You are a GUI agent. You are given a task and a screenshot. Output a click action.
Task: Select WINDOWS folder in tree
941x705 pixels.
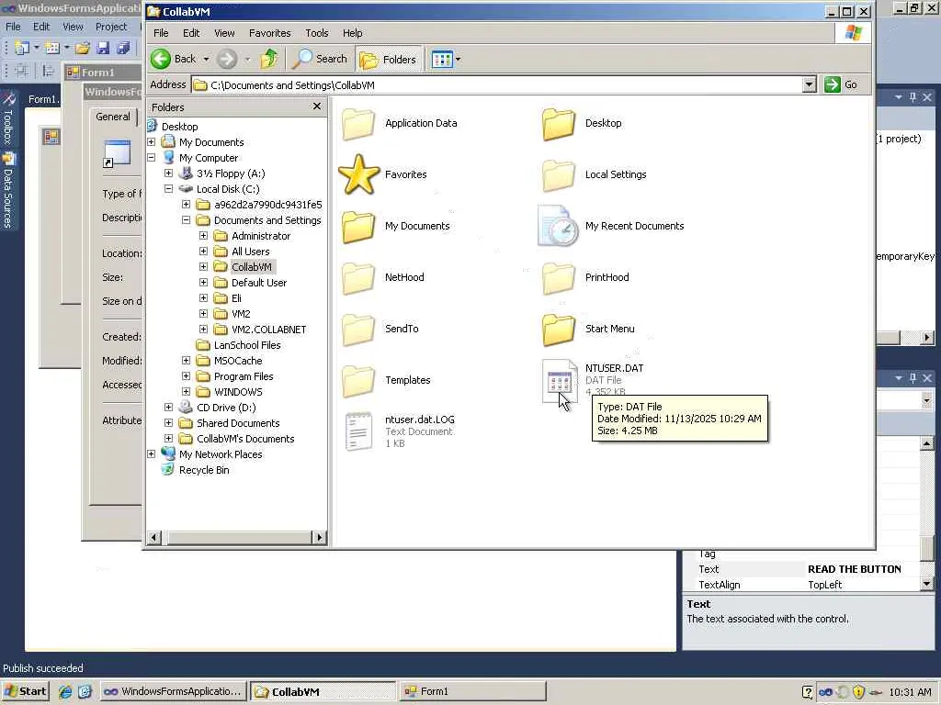pos(238,391)
